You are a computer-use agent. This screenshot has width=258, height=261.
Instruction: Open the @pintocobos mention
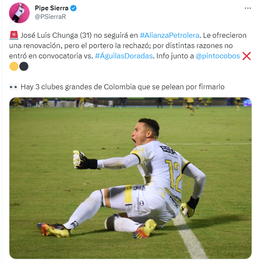point(218,56)
